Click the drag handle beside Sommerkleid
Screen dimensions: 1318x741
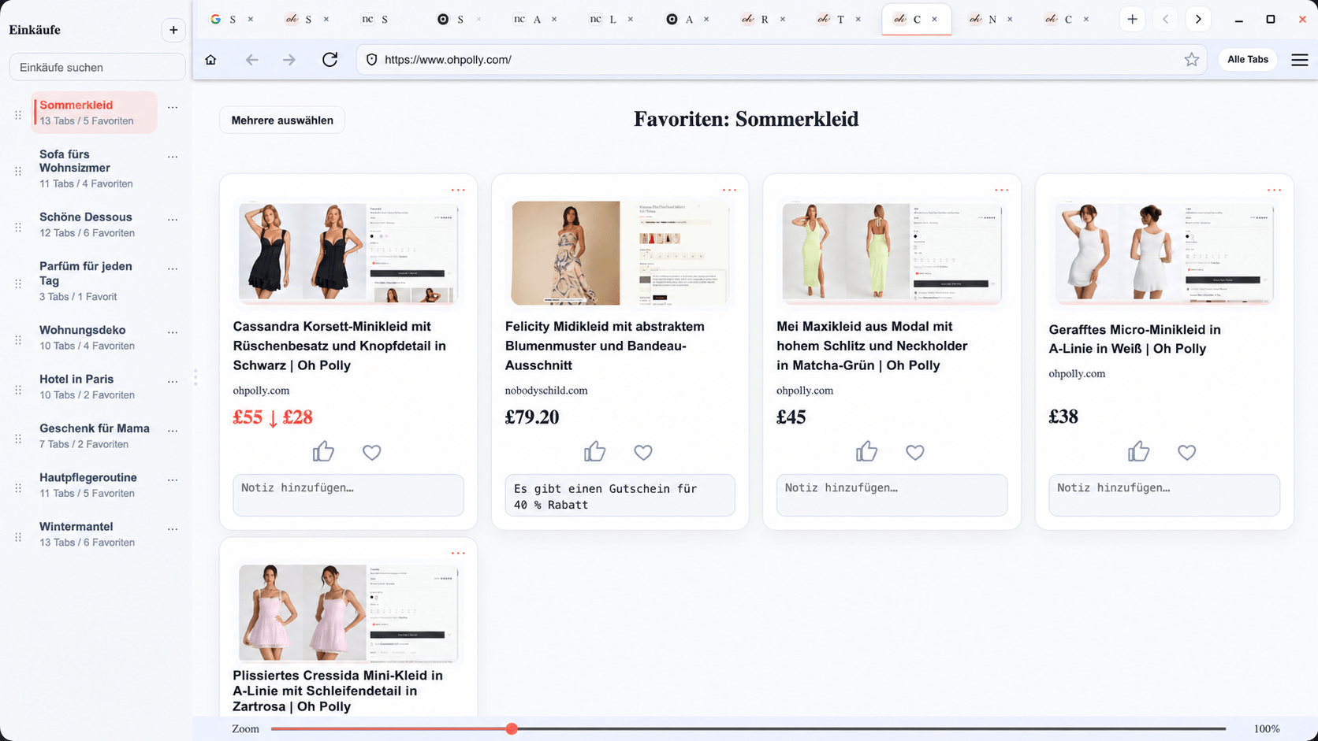pyautogui.click(x=18, y=115)
